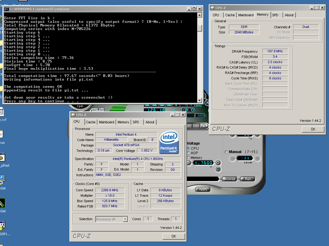Click the Apply button in ASUS tool
This screenshot has height=246, width=329.
click(203, 189)
